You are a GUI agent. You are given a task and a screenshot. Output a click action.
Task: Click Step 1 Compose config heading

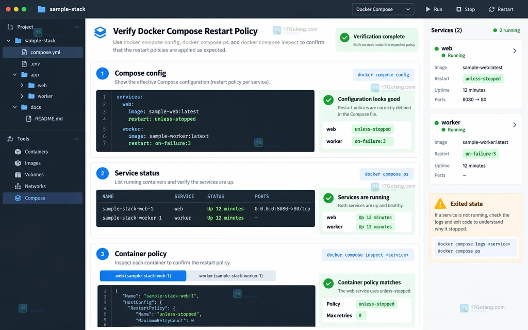pos(140,73)
